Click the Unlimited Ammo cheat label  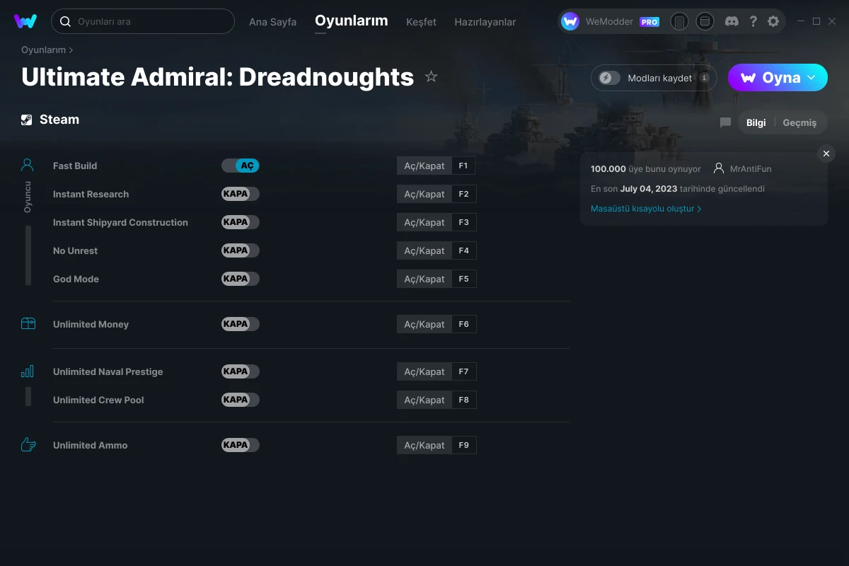click(x=91, y=445)
